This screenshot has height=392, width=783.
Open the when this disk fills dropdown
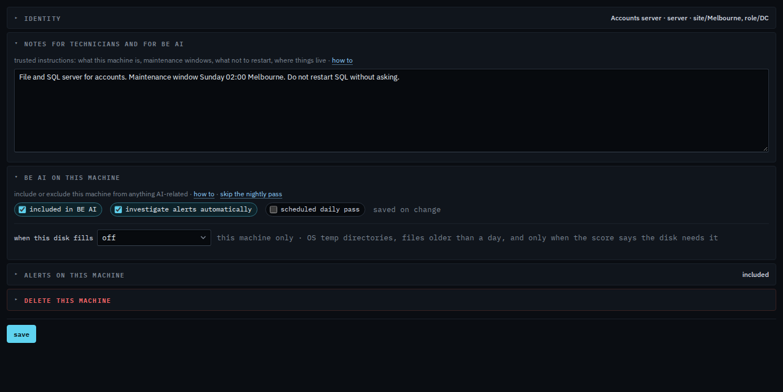click(x=154, y=238)
